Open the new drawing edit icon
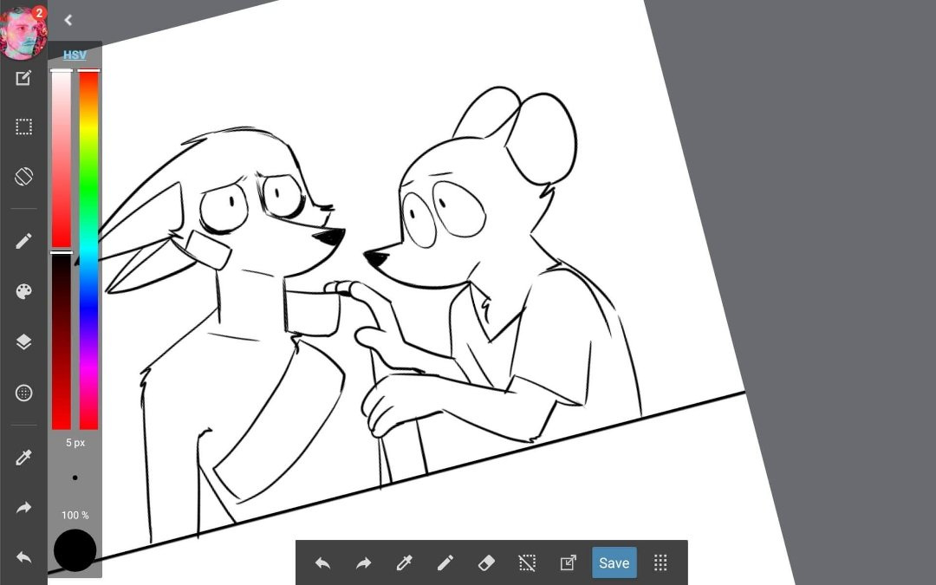The width and height of the screenshot is (936, 585). (23, 78)
